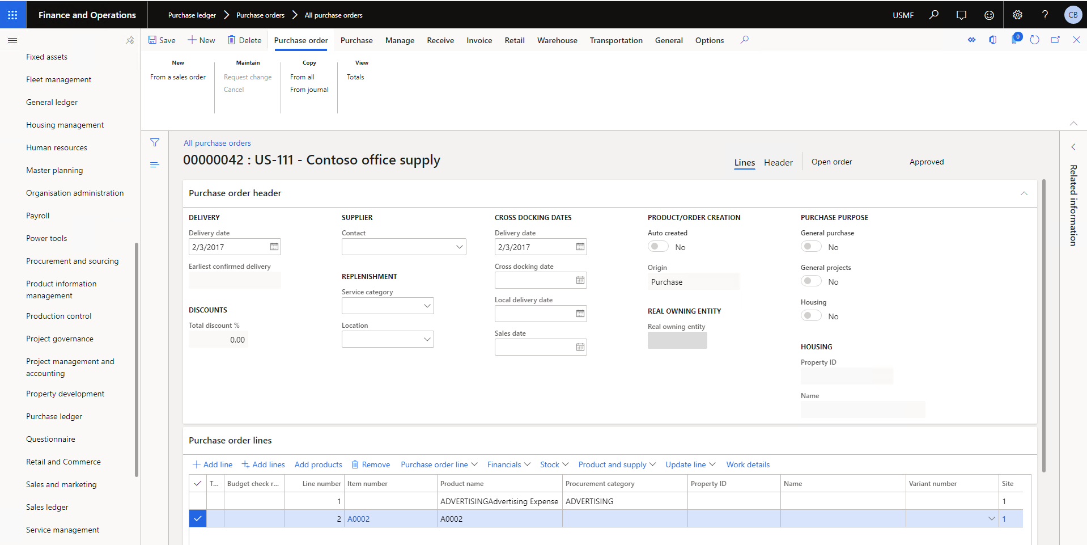Image resolution: width=1087 pixels, height=545 pixels.
Task: Switch to the Receive tab
Action: [x=440, y=40]
